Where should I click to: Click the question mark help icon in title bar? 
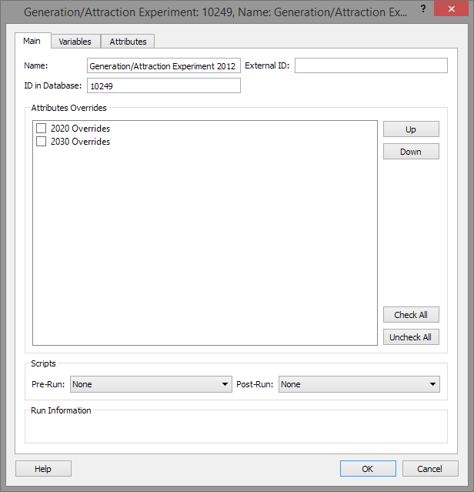[x=422, y=9]
